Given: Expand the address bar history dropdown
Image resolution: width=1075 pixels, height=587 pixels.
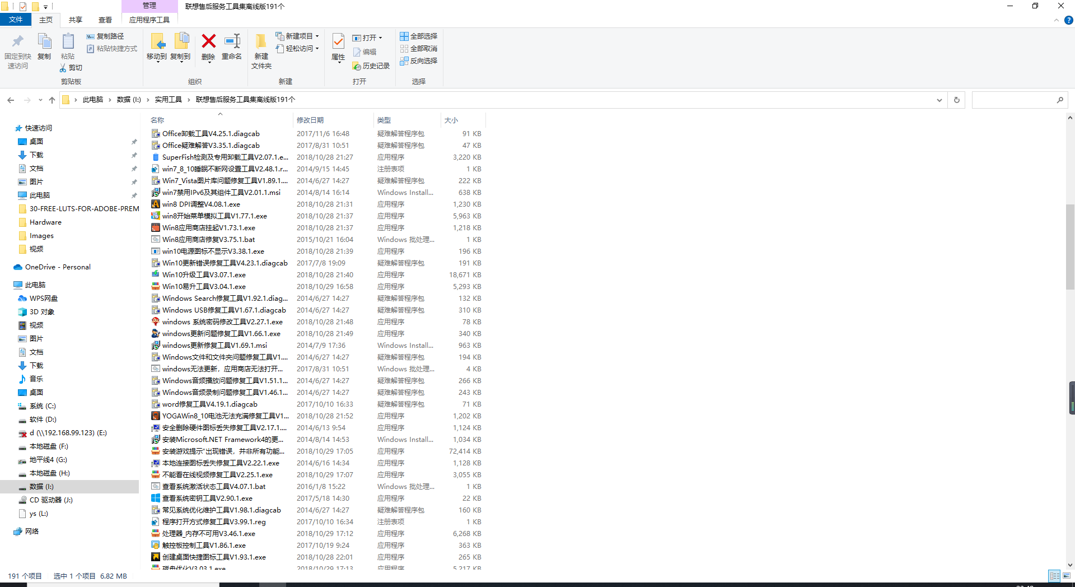Looking at the screenshot, I should point(939,100).
